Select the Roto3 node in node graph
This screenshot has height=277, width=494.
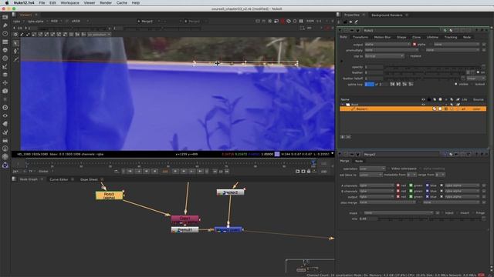click(109, 195)
